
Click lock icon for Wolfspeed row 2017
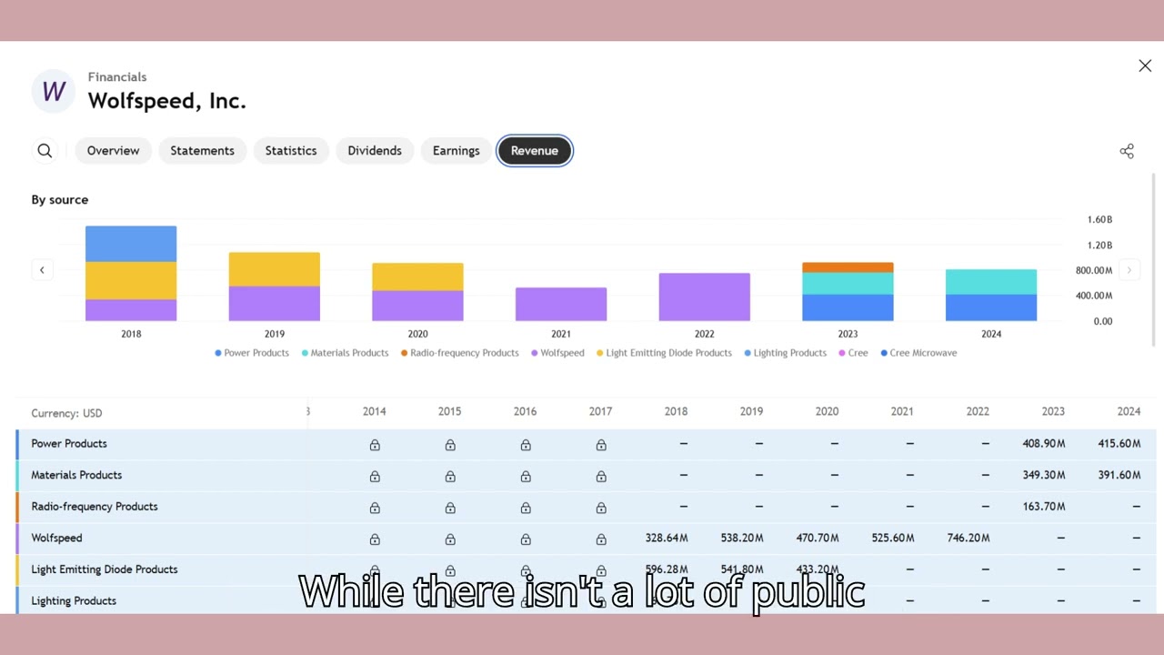point(601,539)
